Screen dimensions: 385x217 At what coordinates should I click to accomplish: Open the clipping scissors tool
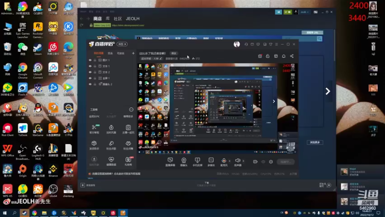[x=94, y=129]
